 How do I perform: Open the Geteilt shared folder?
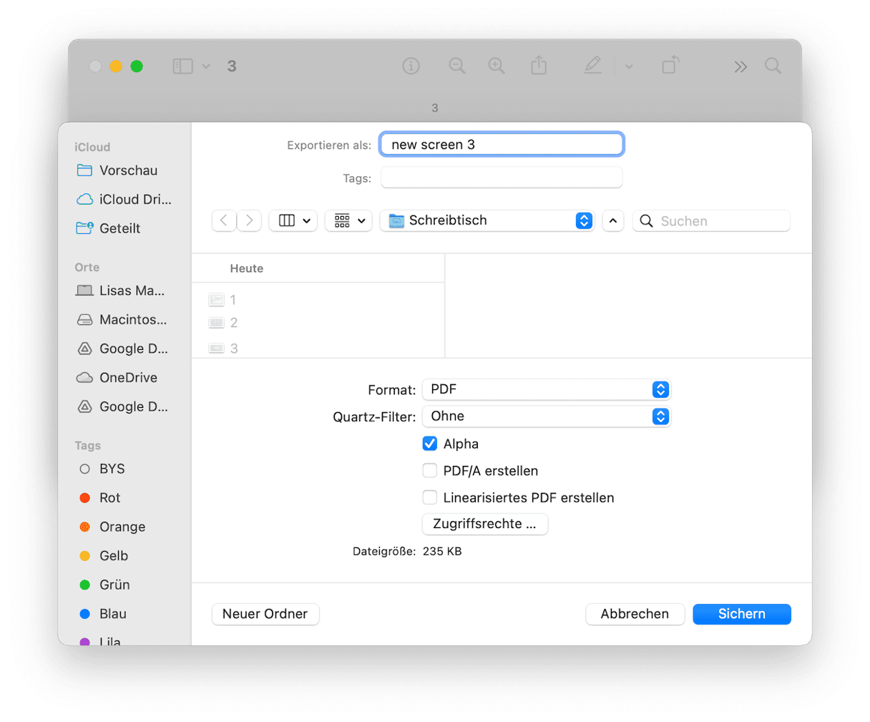click(x=109, y=228)
